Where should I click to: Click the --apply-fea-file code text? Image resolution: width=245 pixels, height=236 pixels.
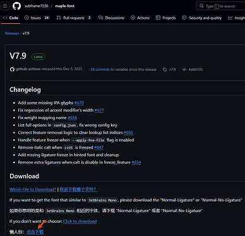point(88,140)
